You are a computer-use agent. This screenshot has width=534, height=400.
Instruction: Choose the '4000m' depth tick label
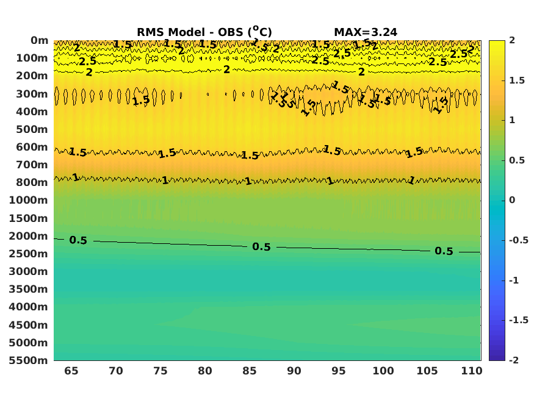28,307
